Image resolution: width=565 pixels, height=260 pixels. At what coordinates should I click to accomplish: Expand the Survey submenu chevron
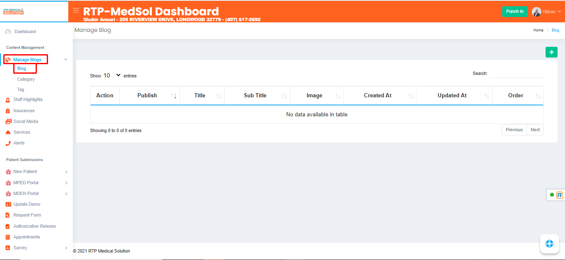(x=66, y=248)
